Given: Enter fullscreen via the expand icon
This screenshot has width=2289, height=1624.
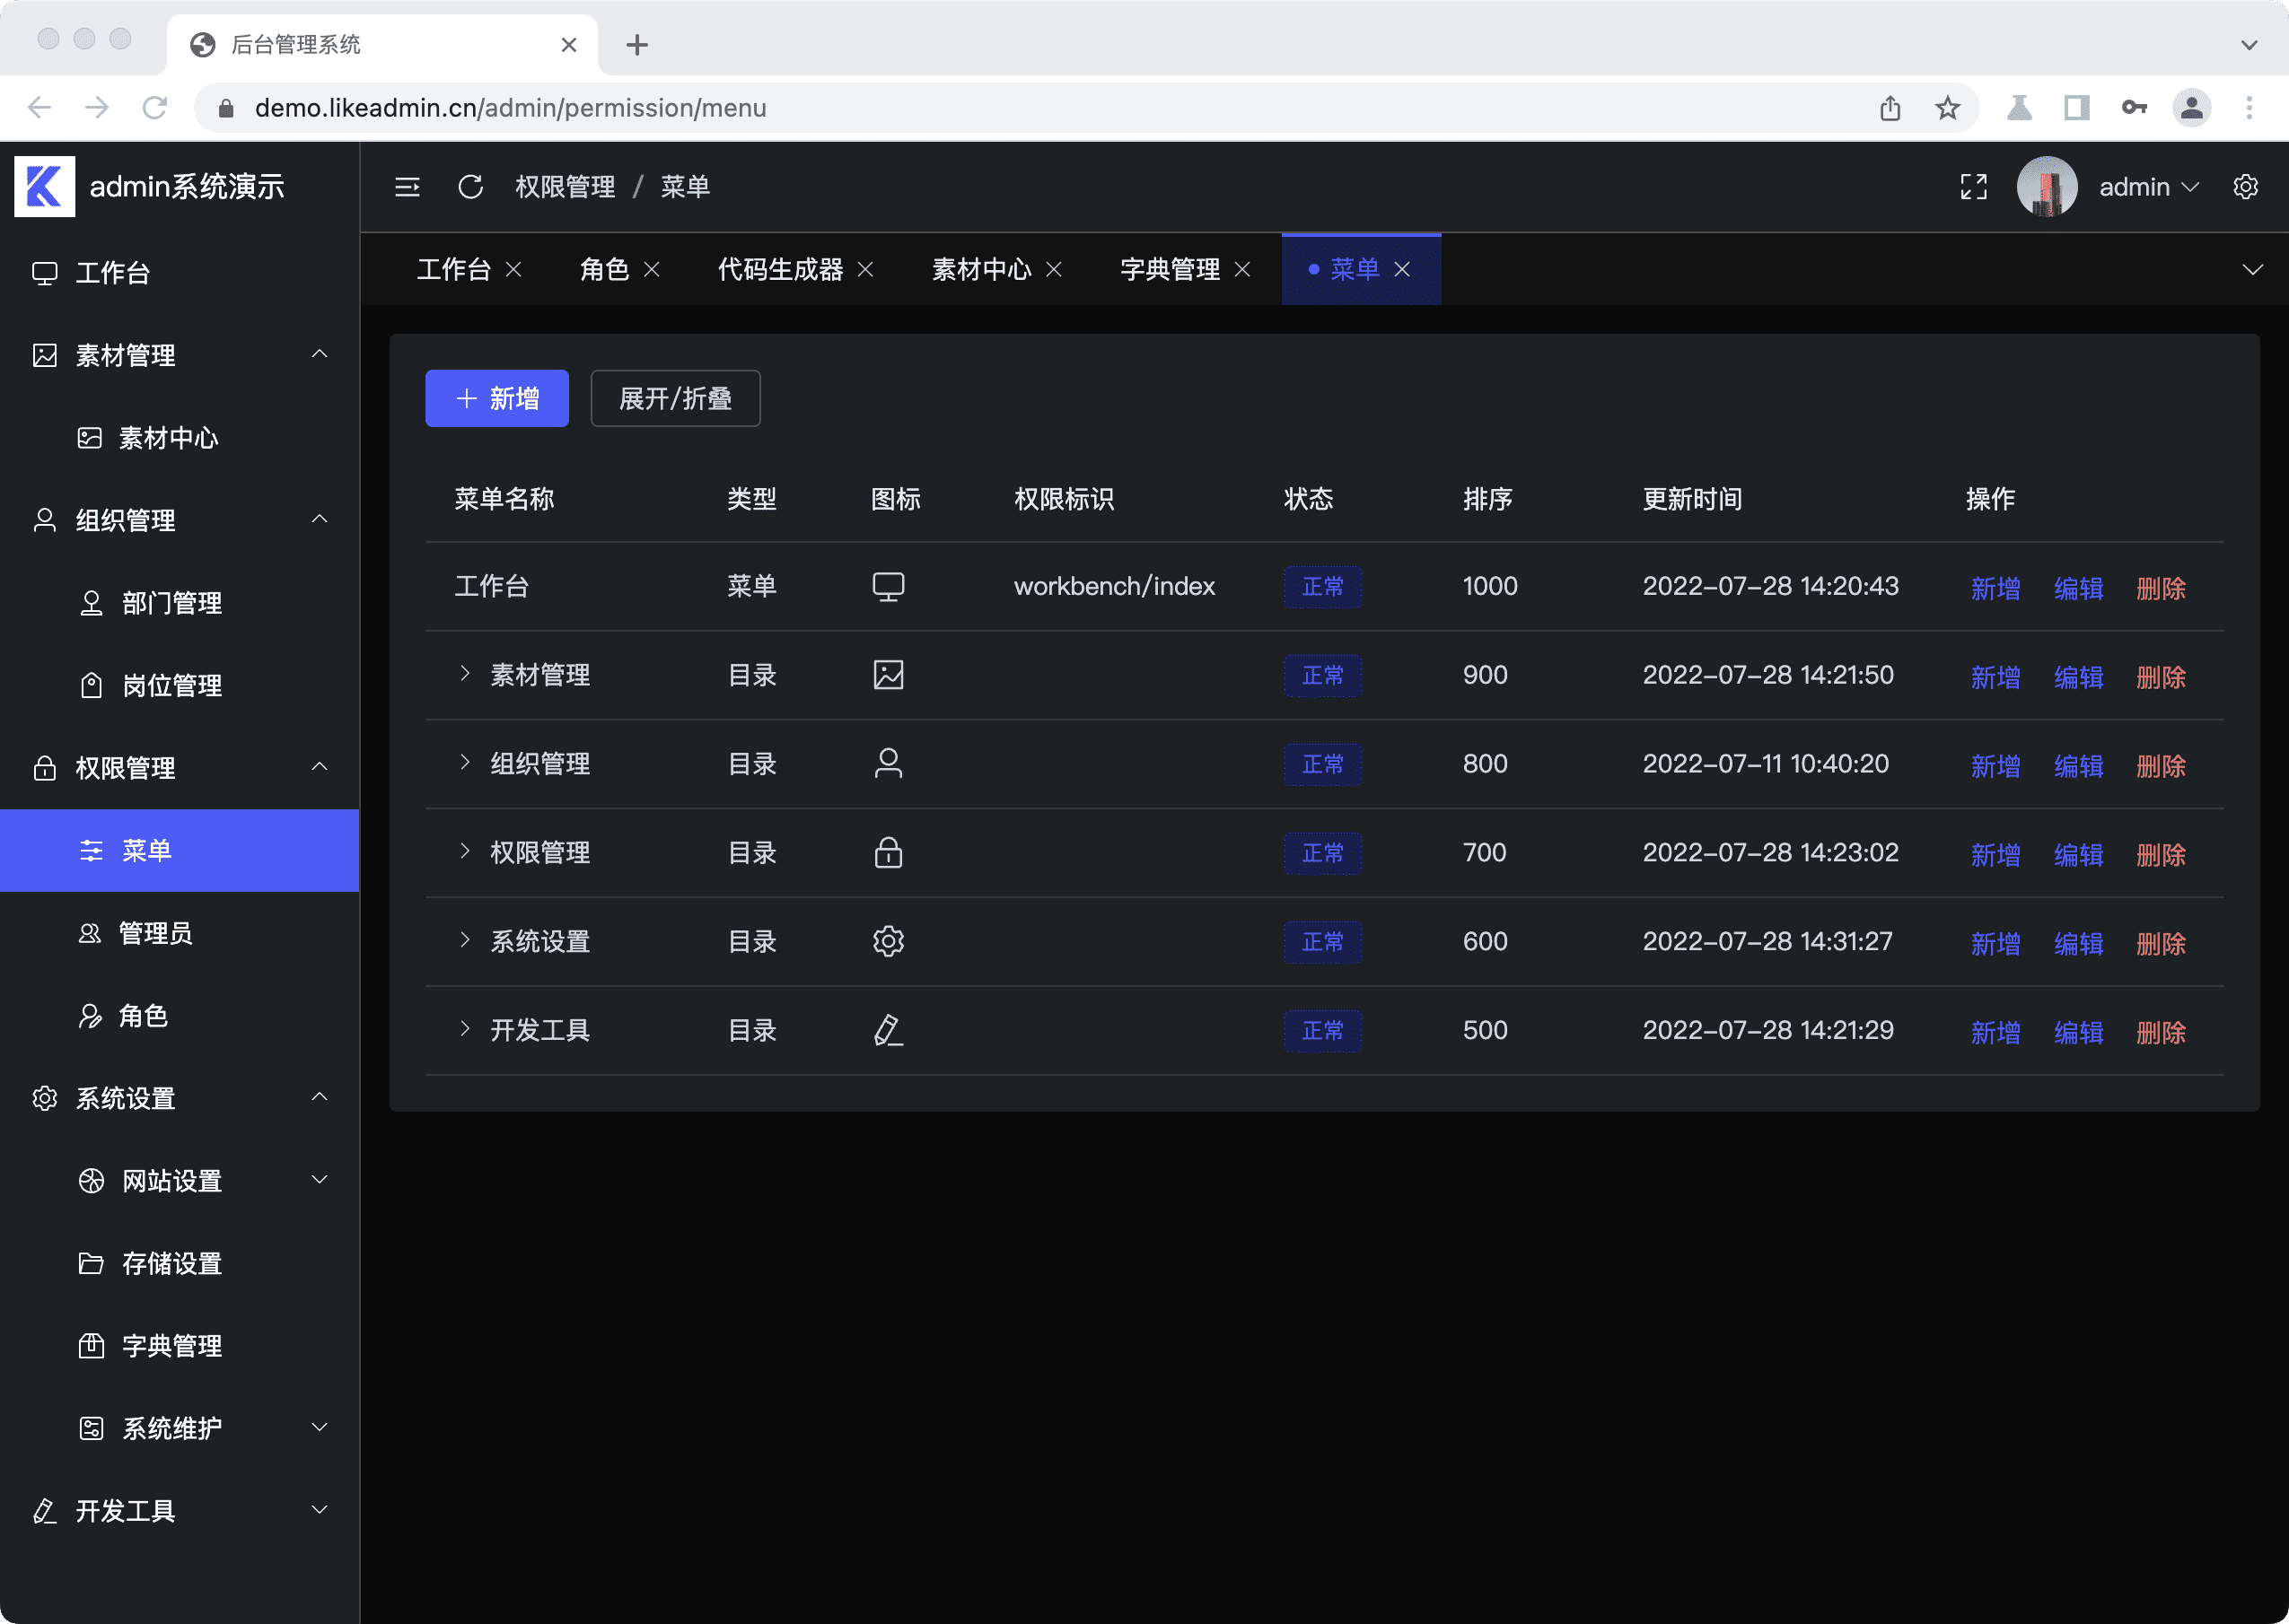Looking at the screenshot, I should click(x=1972, y=186).
